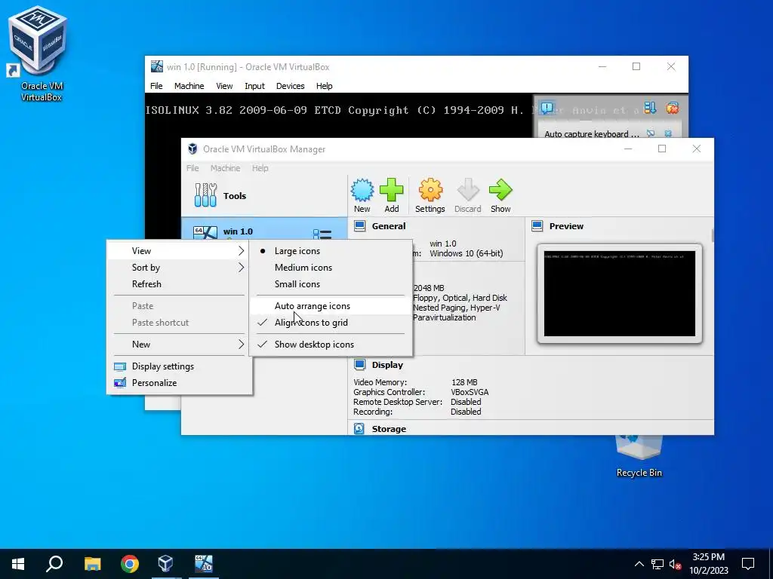Open the View menu in the running VM window
Screen dimensions: 773x579
(x=224, y=86)
